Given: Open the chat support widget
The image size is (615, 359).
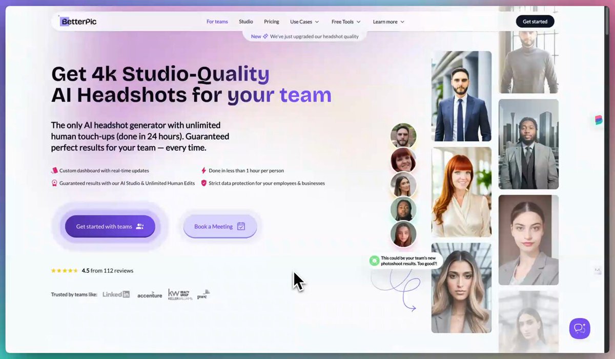Looking at the screenshot, I should point(580,328).
